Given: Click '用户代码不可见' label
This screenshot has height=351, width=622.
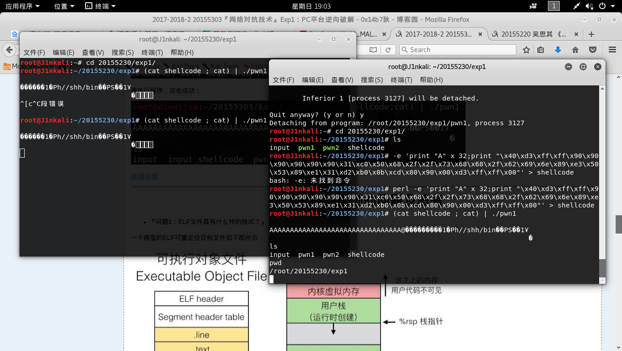Looking at the screenshot, I should [x=417, y=290].
